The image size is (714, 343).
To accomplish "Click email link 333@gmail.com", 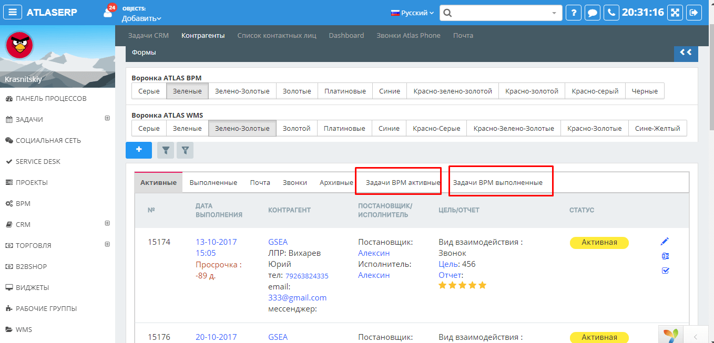I will click(x=298, y=297).
